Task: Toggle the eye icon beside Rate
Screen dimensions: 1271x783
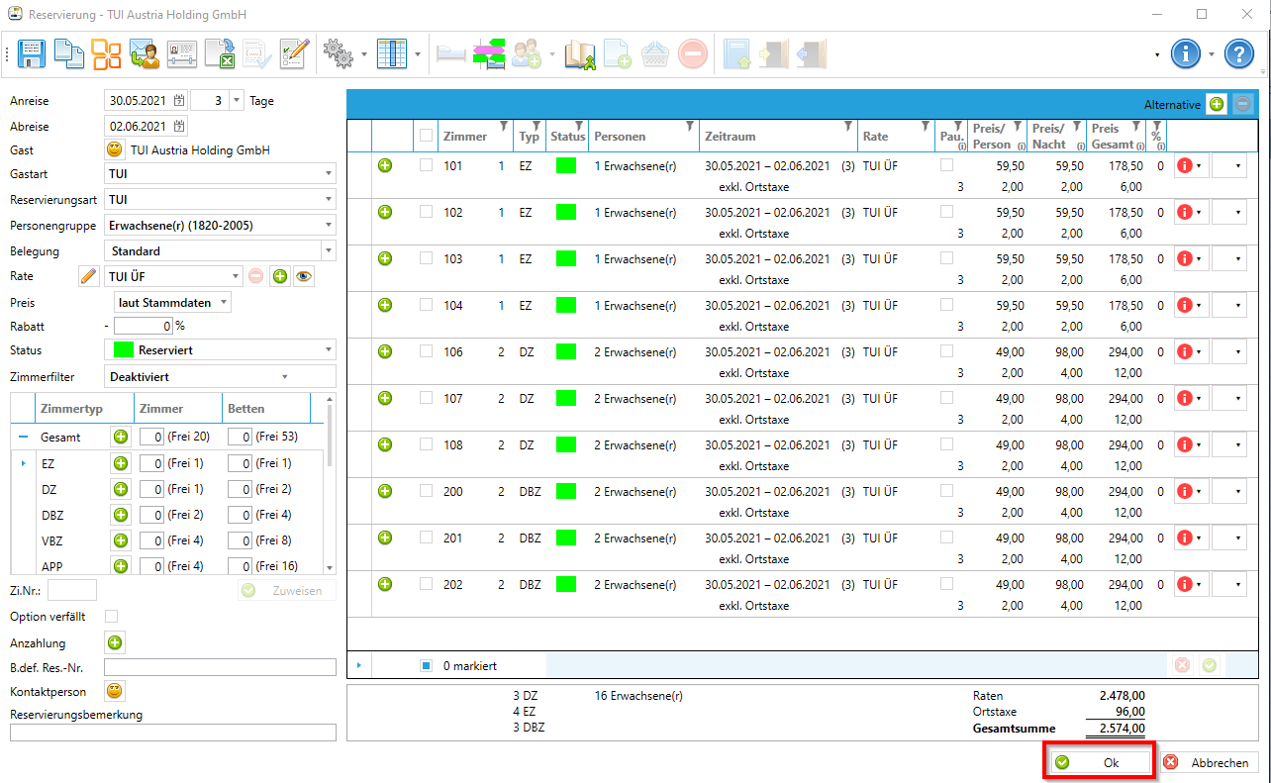Action: pos(305,276)
